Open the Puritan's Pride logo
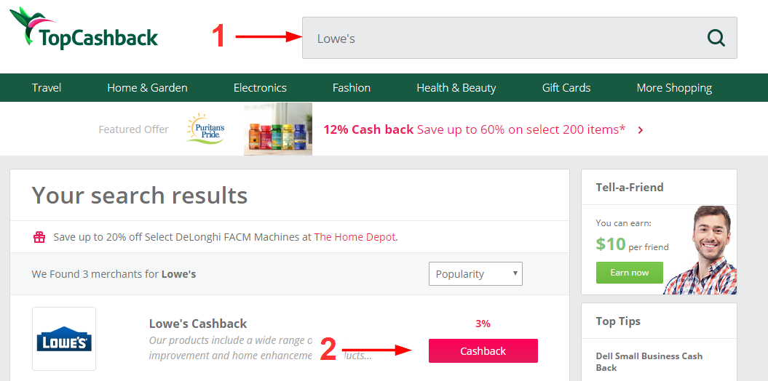768x381 pixels. [206, 129]
